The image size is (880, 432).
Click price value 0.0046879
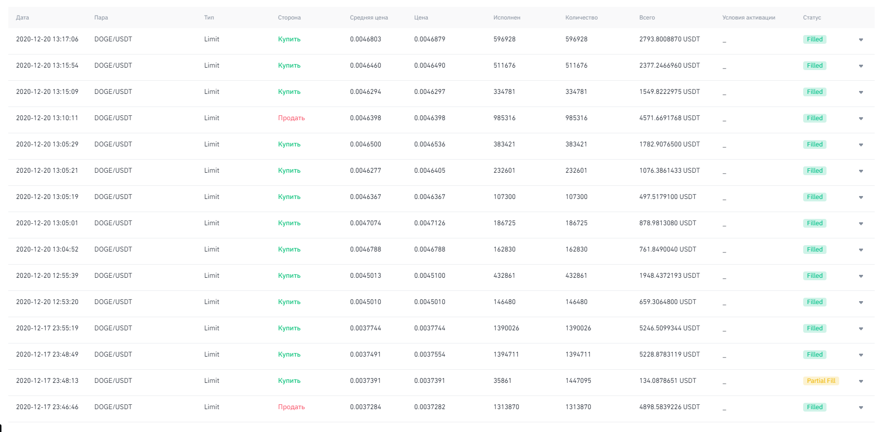coord(430,39)
